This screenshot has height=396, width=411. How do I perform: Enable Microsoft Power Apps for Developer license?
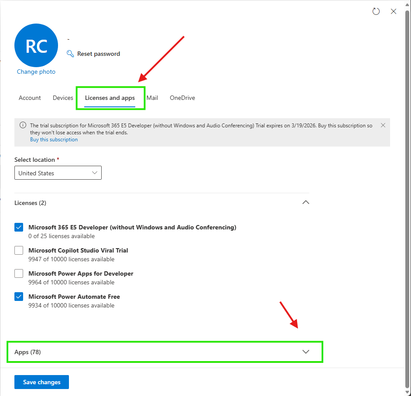(19, 273)
